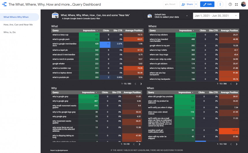Screen dimensions: 248x153
Task: Go to previous page of Why table
Action: [x=134, y=144]
